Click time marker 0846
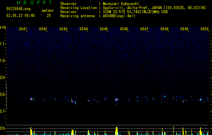Viewport: 212px width, 135px height. pyautogui.click(x=124, y=29)
